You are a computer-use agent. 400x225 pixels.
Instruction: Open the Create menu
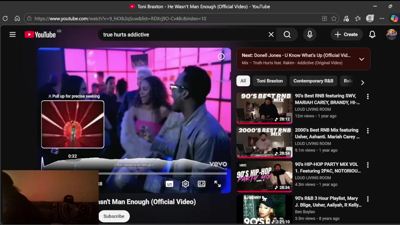[346, 35]
